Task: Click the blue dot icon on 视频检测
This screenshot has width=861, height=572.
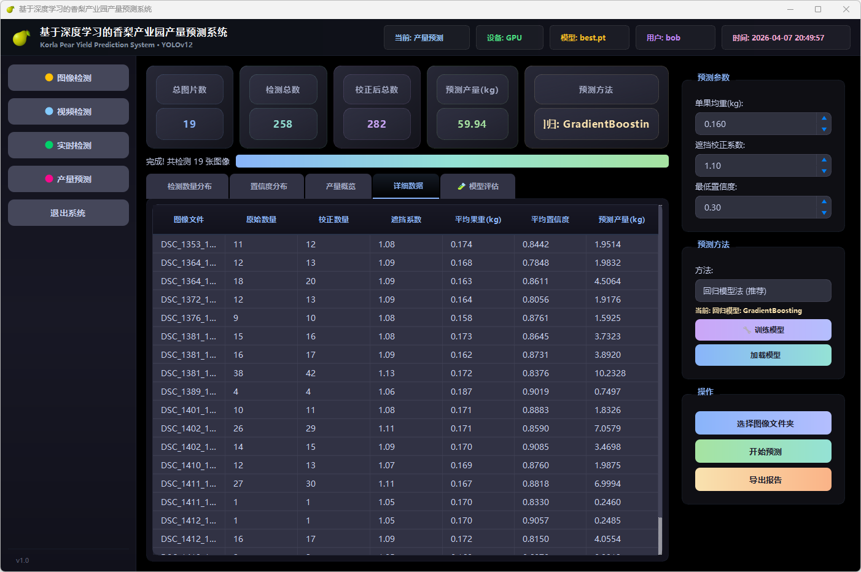Action: tap(49, 112)
